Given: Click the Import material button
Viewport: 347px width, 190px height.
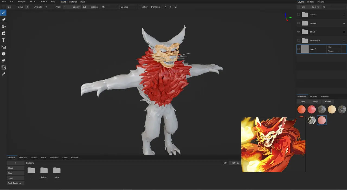Looking at the screenshot, I should [x=315, y=101].
